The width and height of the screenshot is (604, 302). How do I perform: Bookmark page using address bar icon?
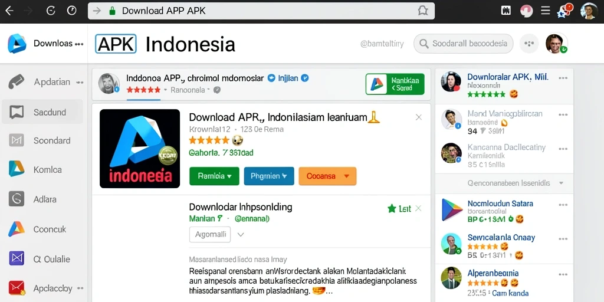[422, 11]
